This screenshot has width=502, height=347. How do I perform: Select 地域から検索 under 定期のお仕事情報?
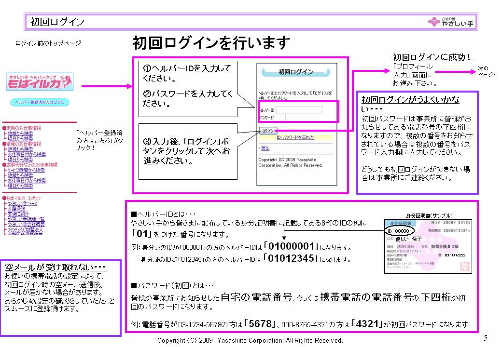[x=20, y=133]
